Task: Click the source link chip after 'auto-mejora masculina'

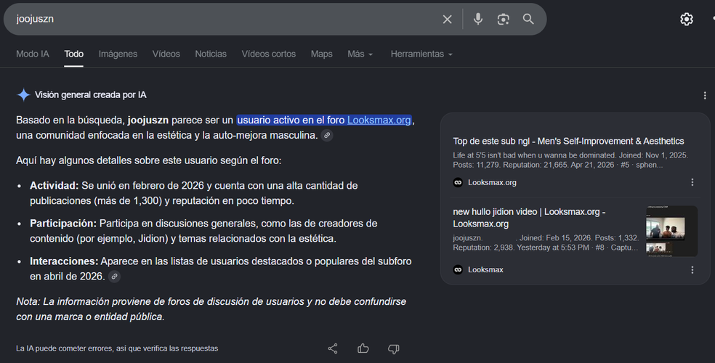Action: (x=327, y=135)
